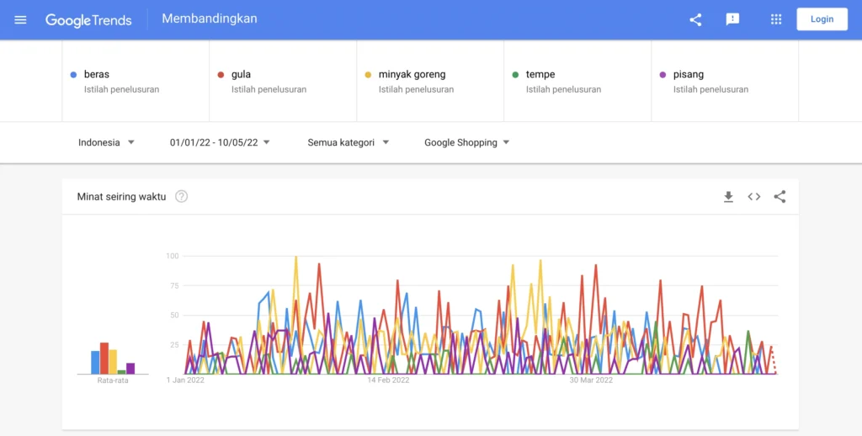
Task: Download the chart data as CSV
Action: (x=728, y=197)
